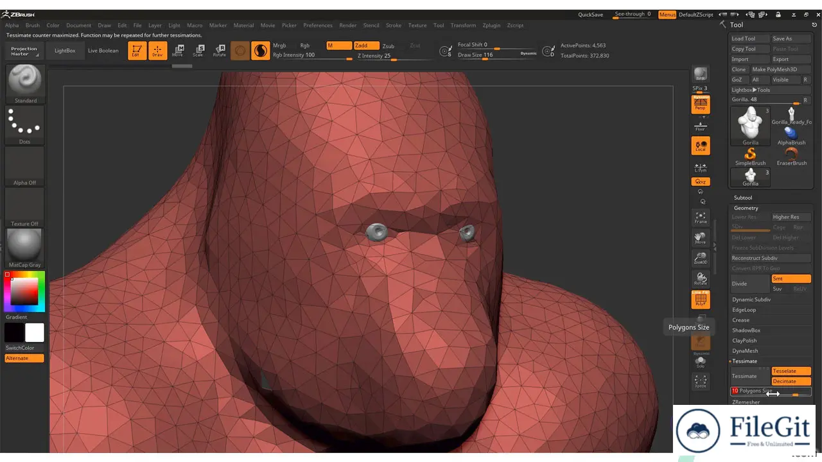This screenshot has height=462, width=822.
Task: Open the Preferences menu
Action: pos(318,25)
